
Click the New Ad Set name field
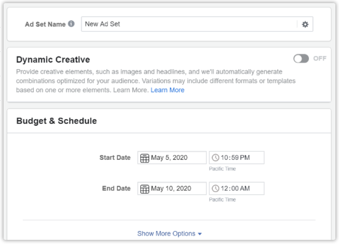pos(189,24)
